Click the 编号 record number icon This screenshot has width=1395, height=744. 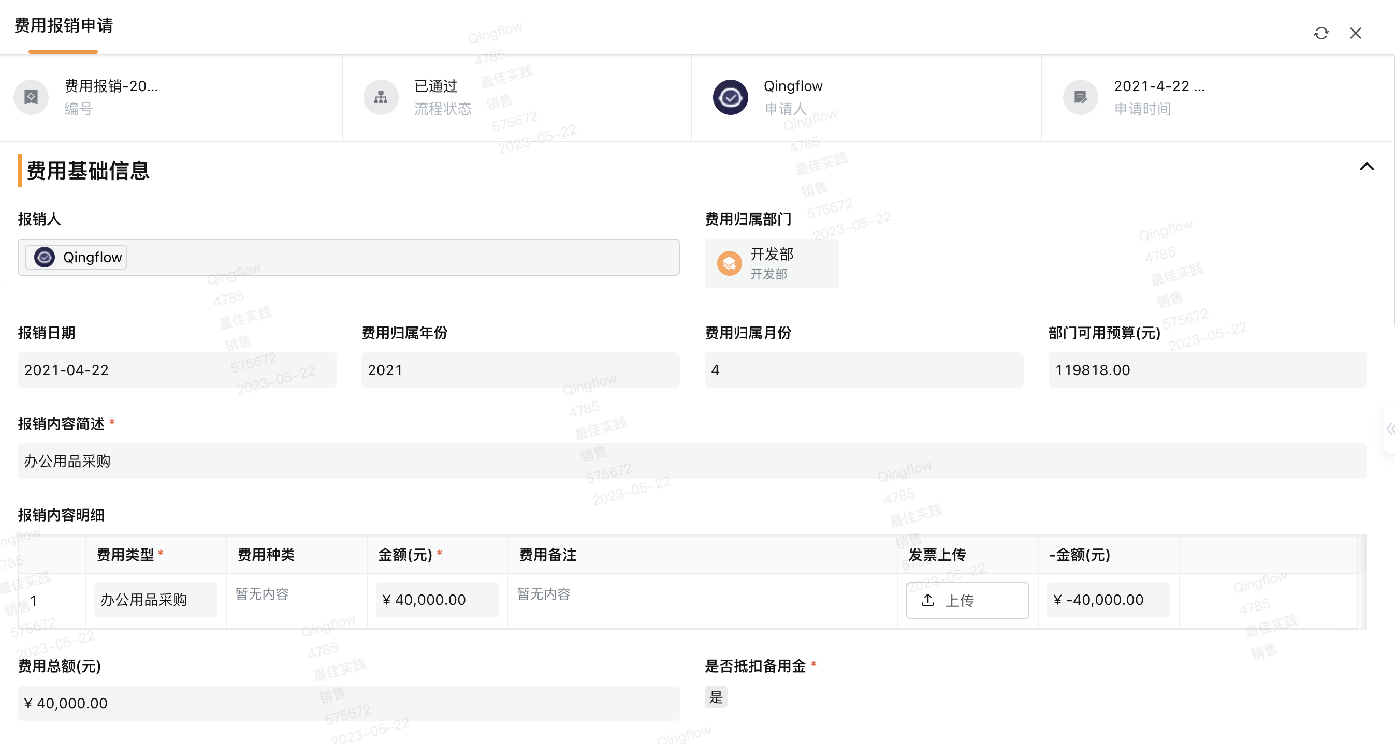[x=31, y=97]
